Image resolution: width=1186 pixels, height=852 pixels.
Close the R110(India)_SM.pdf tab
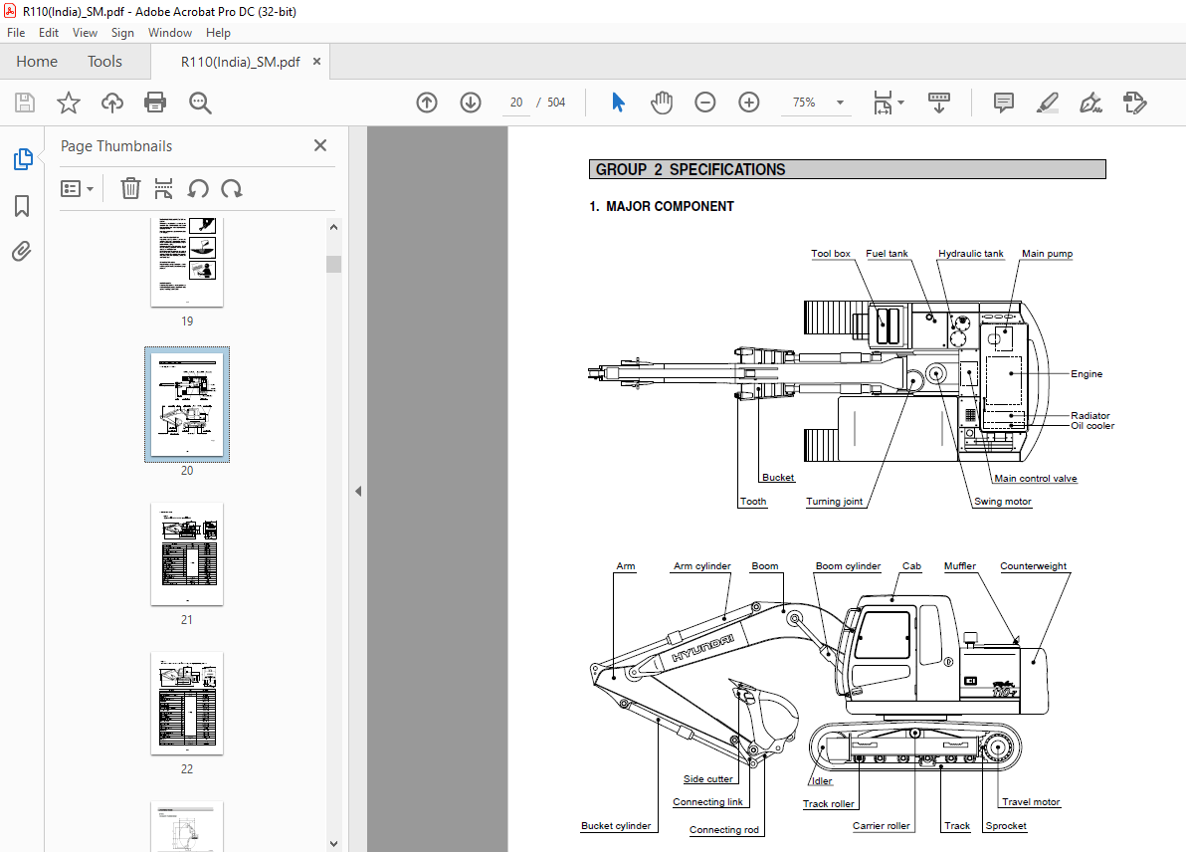click(x=317, y=62)
